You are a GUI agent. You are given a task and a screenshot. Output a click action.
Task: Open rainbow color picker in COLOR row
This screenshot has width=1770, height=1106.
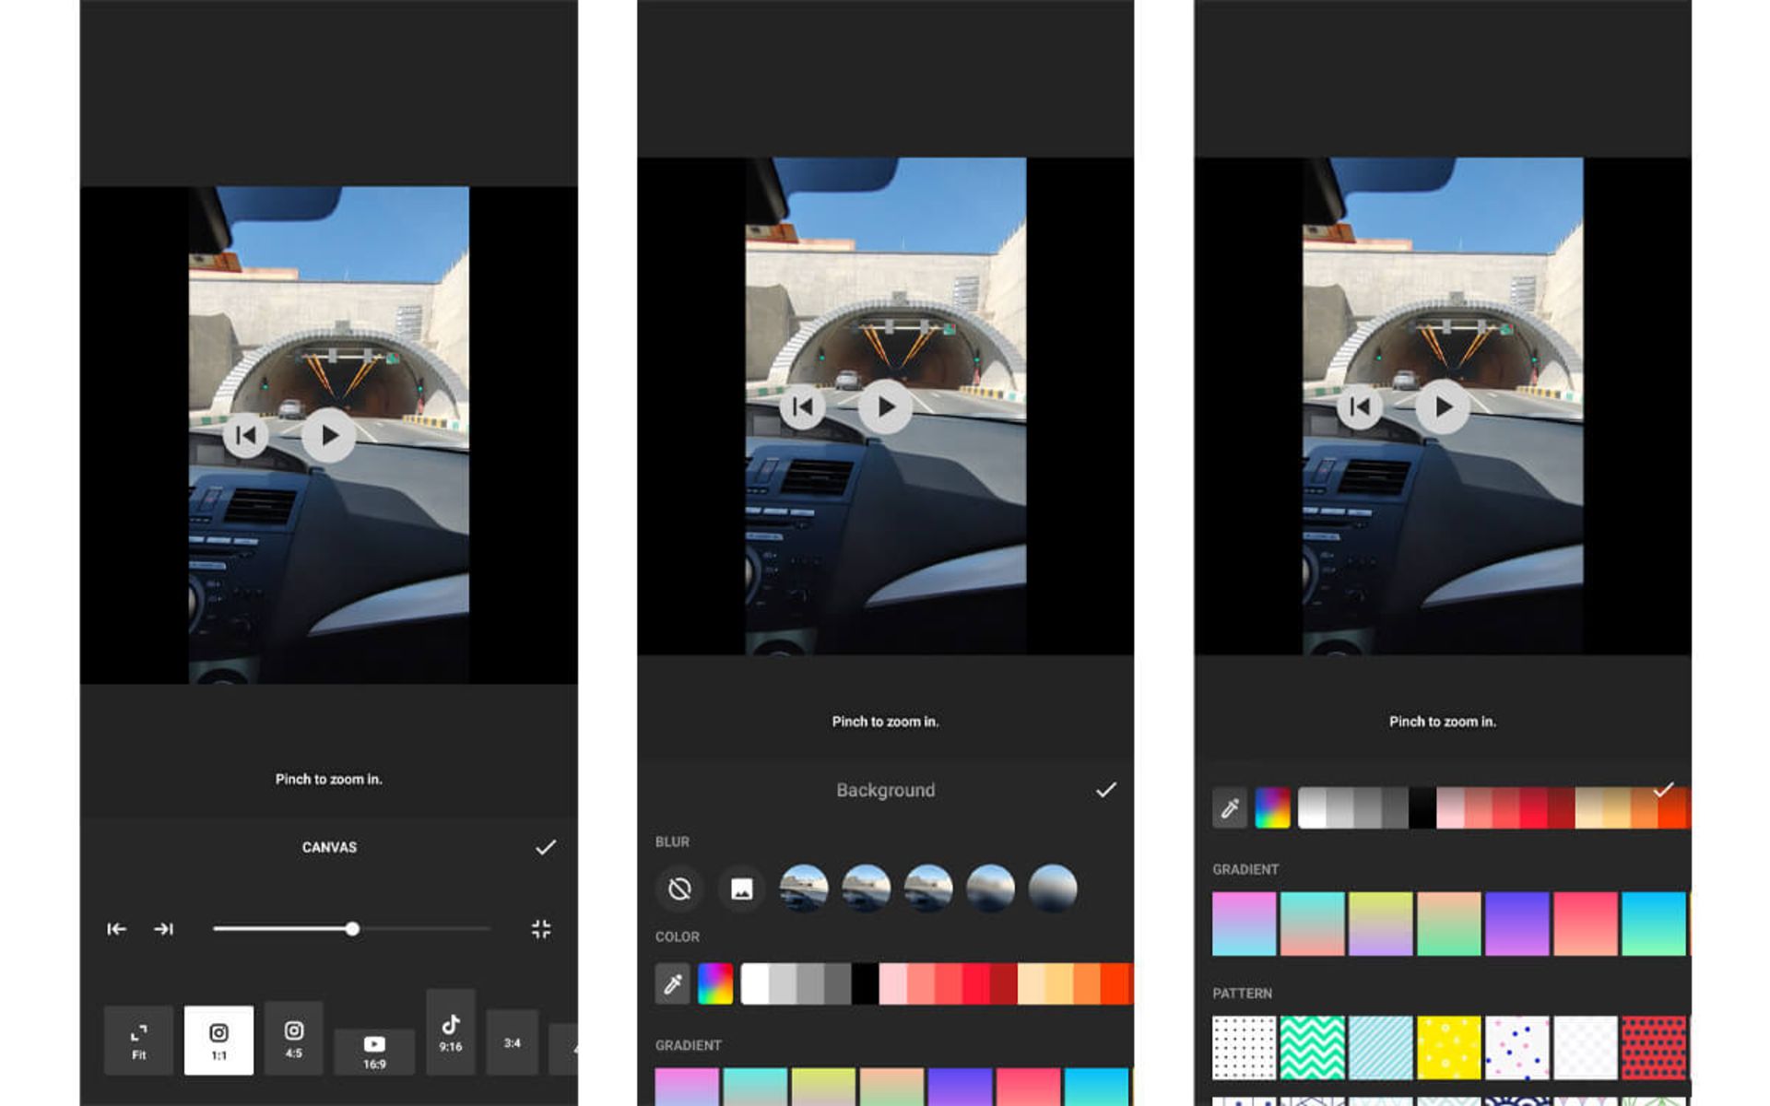pos(715,983)
